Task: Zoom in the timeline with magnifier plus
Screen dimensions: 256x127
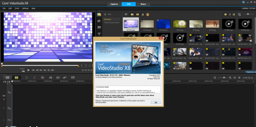Action: point(230,78)
